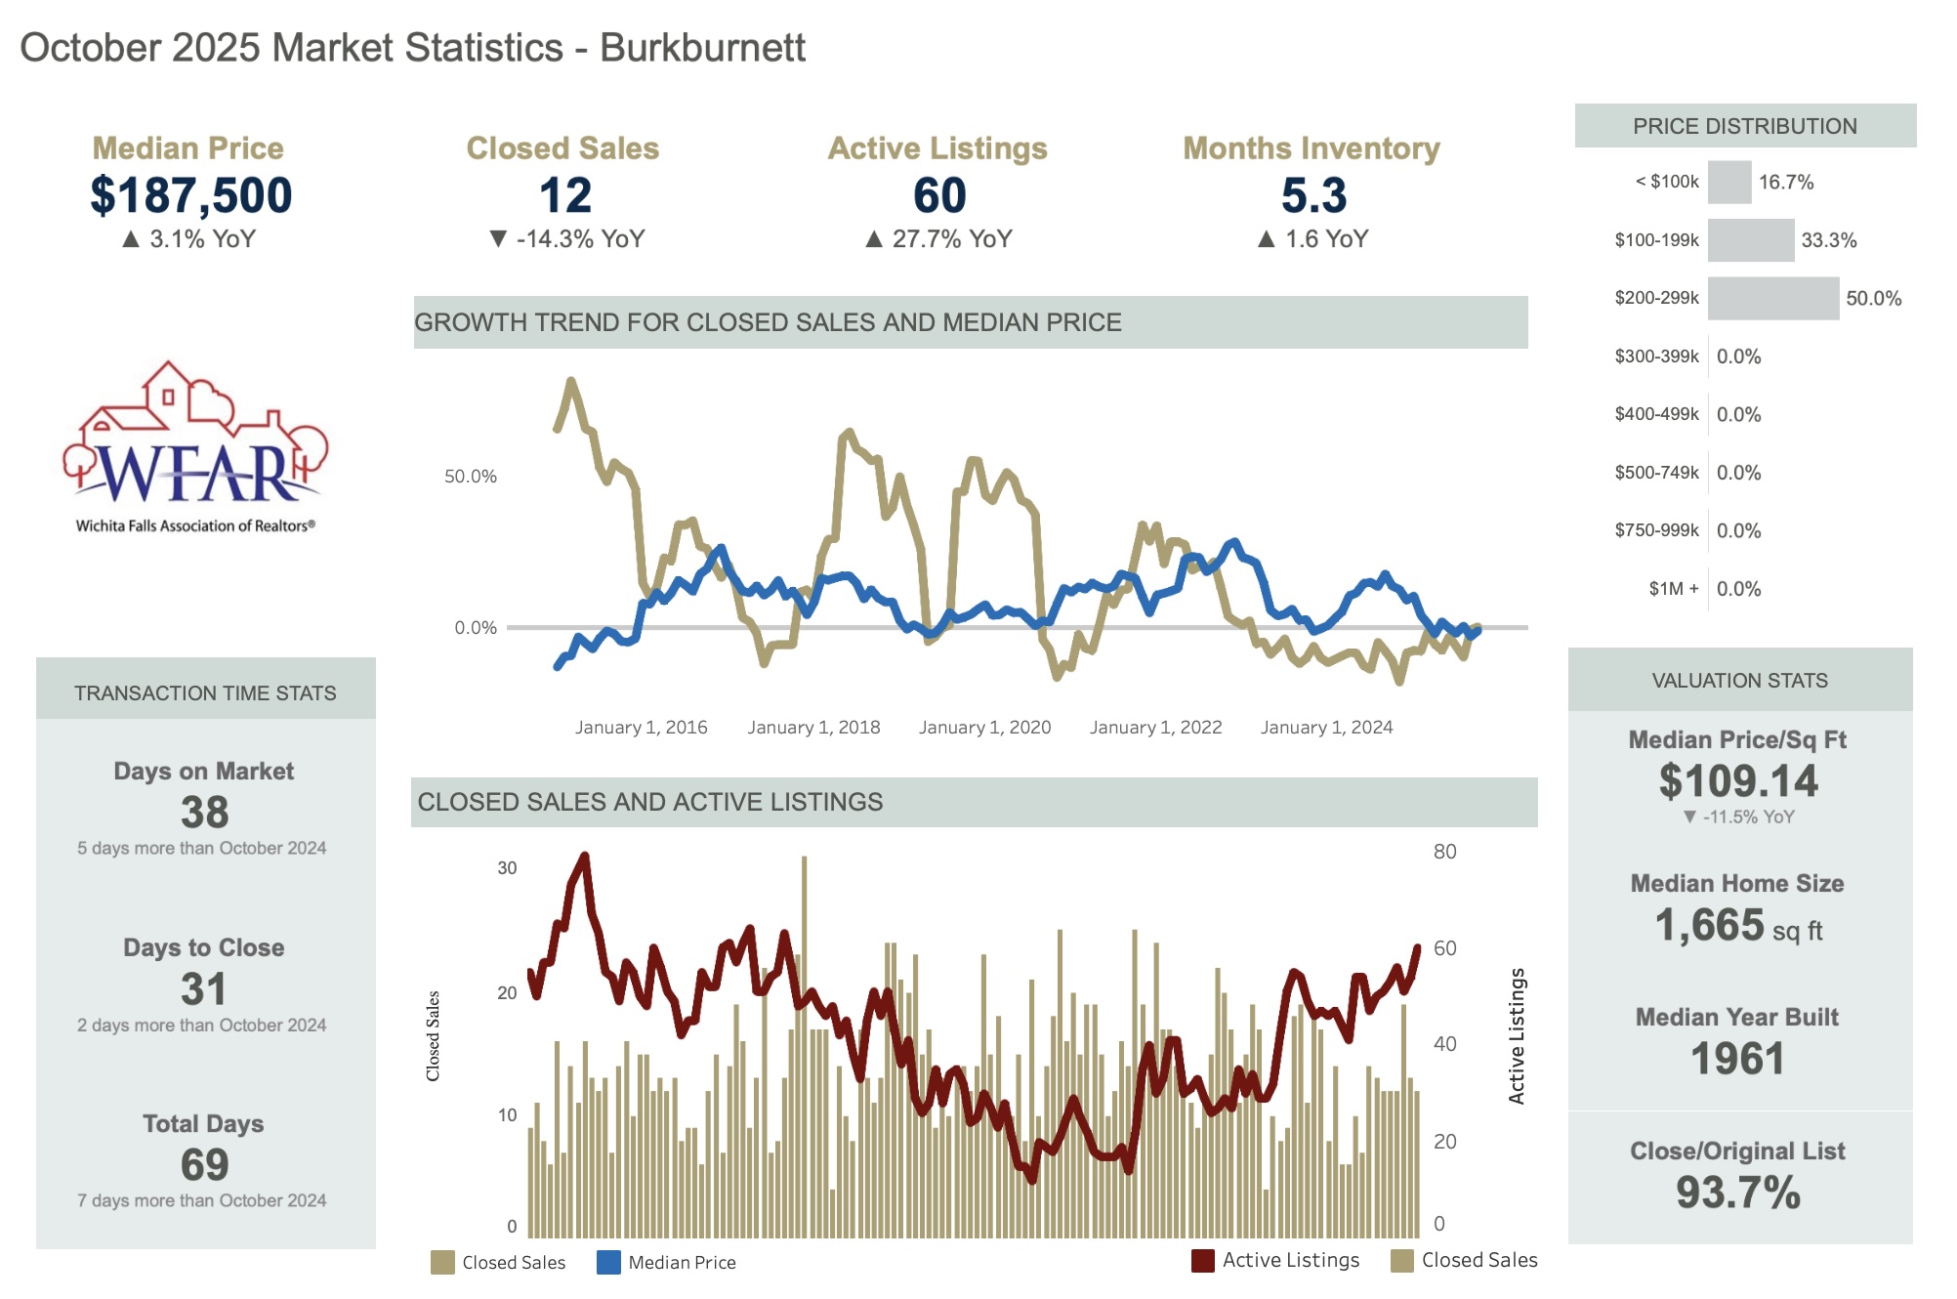Select the $100-199k price distribution bar
The width and height of the screenshot is (1957, 1299).
[x=1750, y=240]
